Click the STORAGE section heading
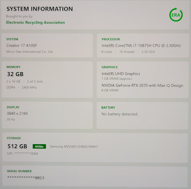This screenshot has width=191, height=189. click(14, 138)
